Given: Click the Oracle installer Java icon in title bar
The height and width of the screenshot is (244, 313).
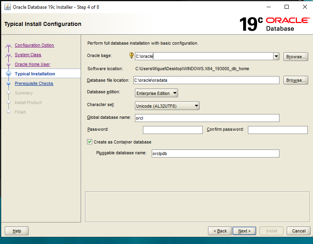Looking at the screenshot, I should pos(8,7).
